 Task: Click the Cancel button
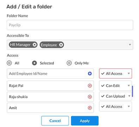pyautogui.click(x=55, y=121)
